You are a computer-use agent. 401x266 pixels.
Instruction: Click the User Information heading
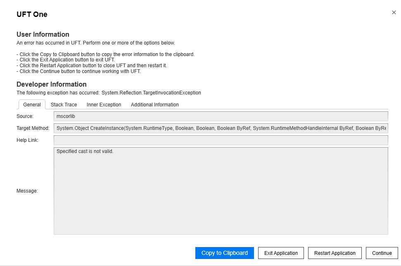click(x=43, y=34)
